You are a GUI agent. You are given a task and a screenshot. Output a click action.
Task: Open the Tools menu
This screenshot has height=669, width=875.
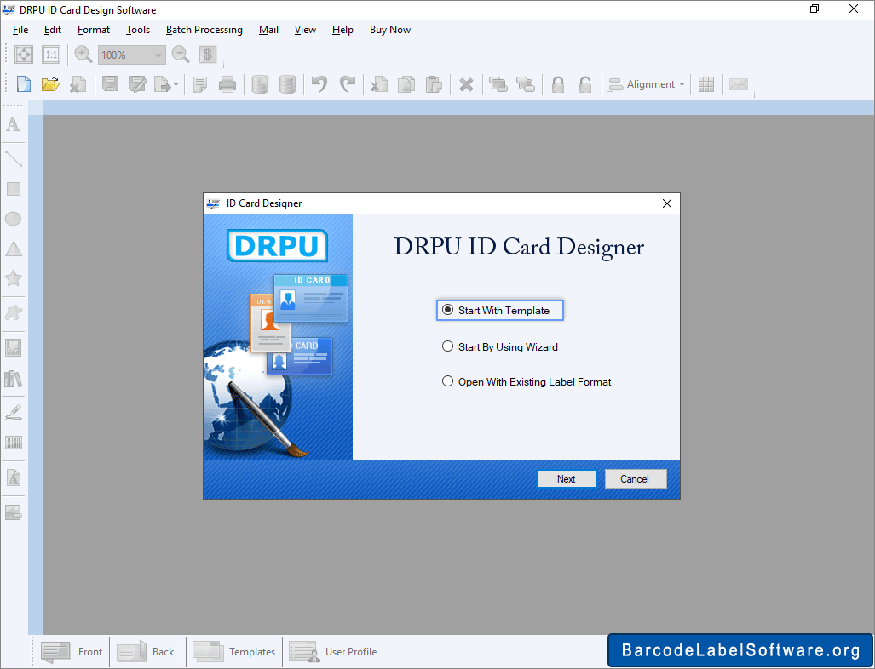(138, 30)
